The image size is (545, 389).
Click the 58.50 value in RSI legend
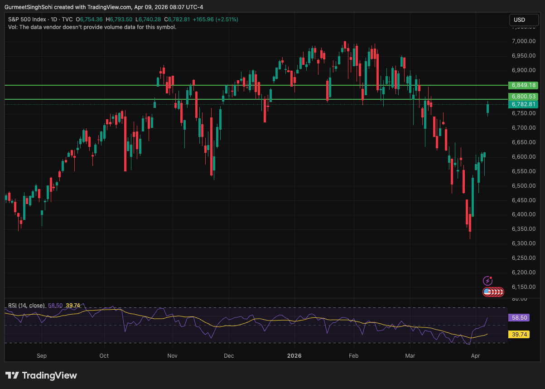(x=55, y=306)
